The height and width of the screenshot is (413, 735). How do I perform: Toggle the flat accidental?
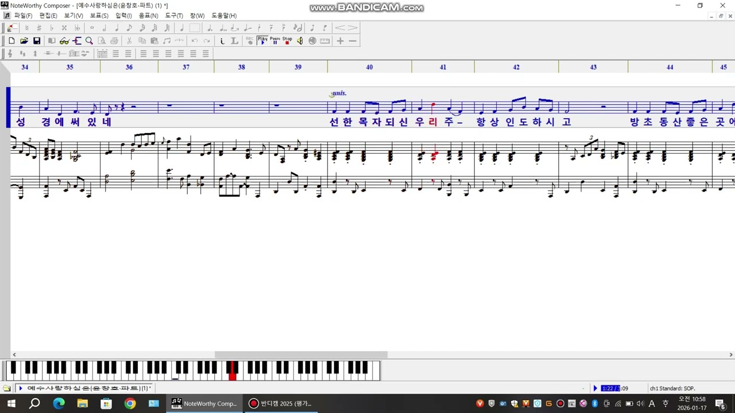pyautogui.click(x=52, y=28)
